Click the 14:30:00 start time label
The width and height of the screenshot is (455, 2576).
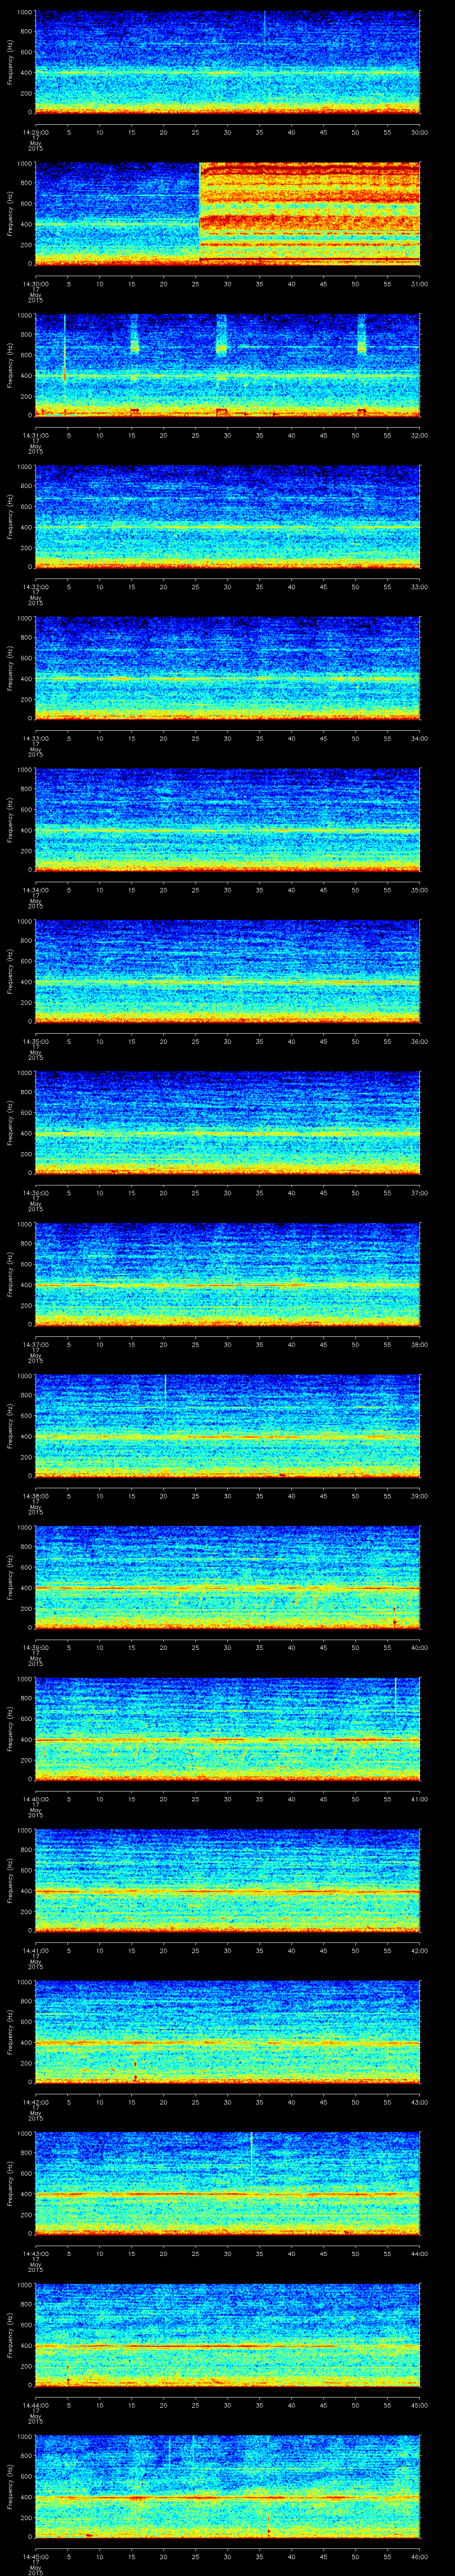click(x=36, y=284)
